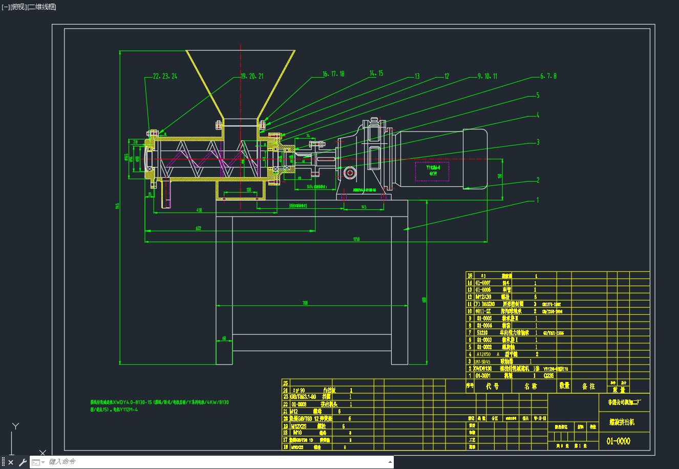
Task: Select part code 01-0003 in parts list
Action: tap(484, 340)
